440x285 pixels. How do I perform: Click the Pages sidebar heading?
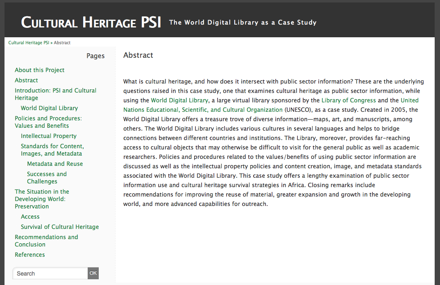[95, 56]
